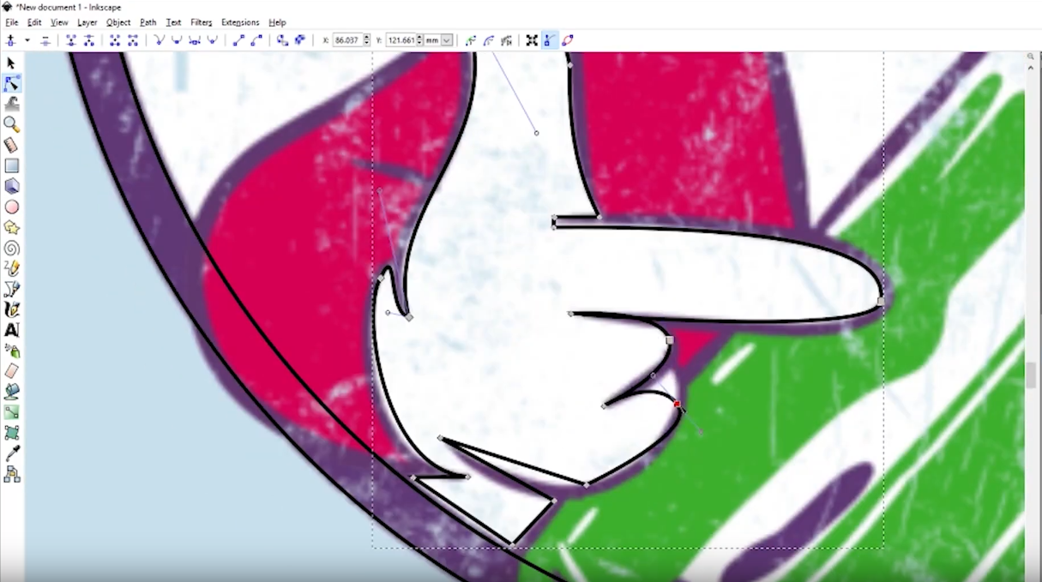Screen dimensions: 1042x582
Task: Select the Zoom magnifier tool
Action: (x=11, y=124)
